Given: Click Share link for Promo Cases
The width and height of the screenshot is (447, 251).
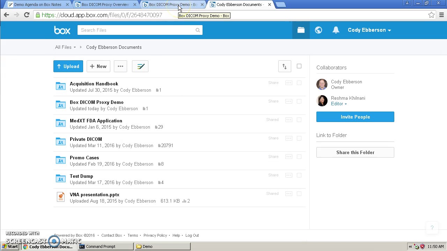Looking at the screenshot, I should pyautogui.click(x=273, y=157).
